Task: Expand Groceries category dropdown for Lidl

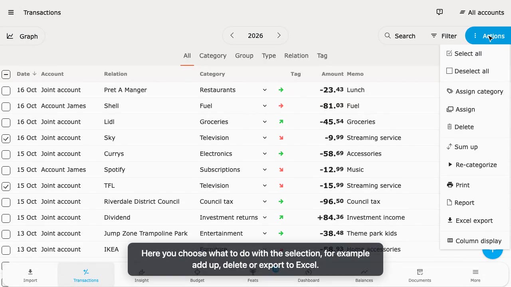Action: (265, 122)
